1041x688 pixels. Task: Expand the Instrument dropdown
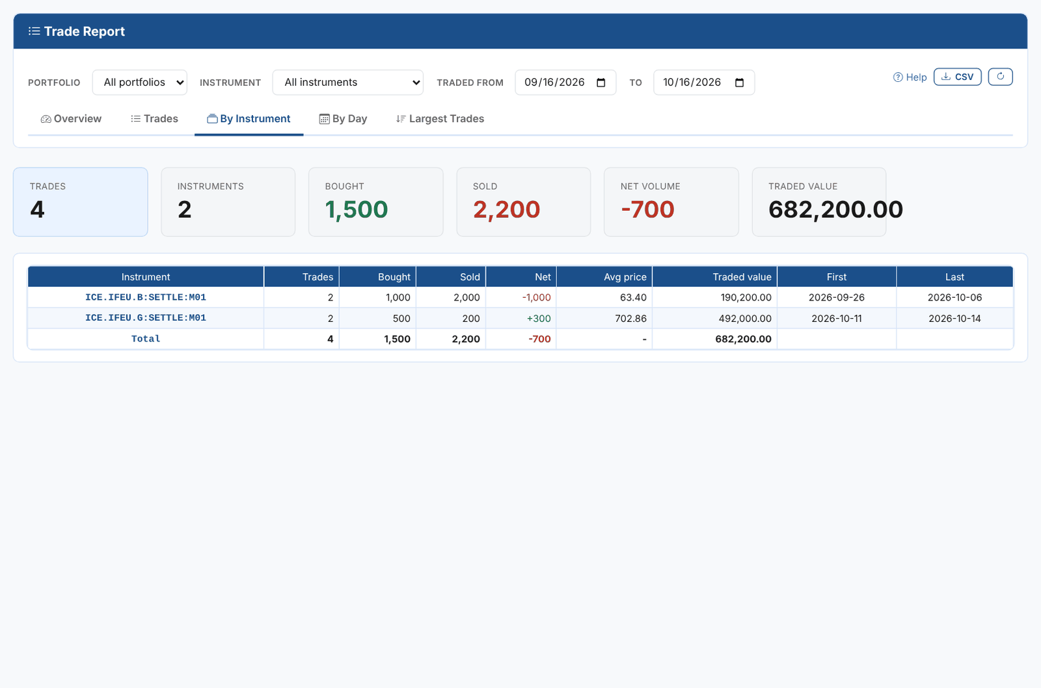348,83
